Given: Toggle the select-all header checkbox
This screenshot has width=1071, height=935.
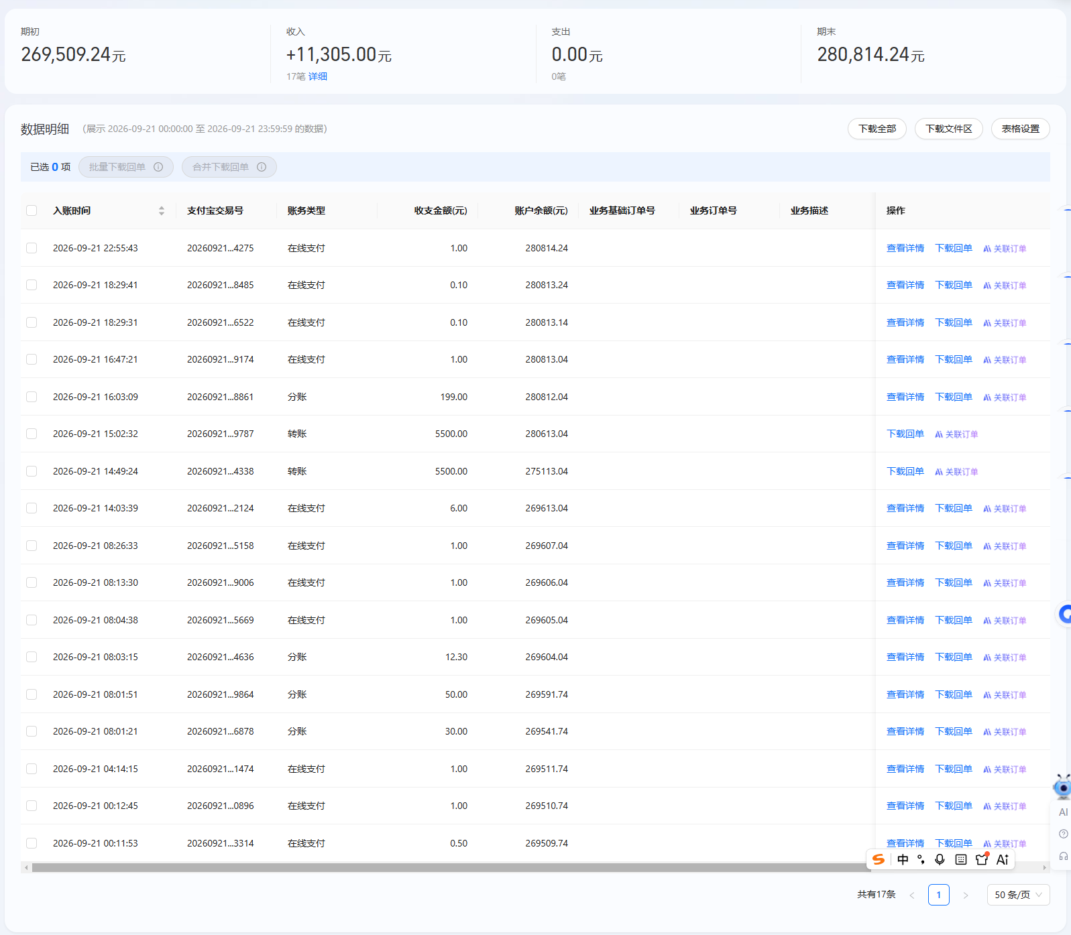Looking at the screenshot, I should tap(32, 210).
